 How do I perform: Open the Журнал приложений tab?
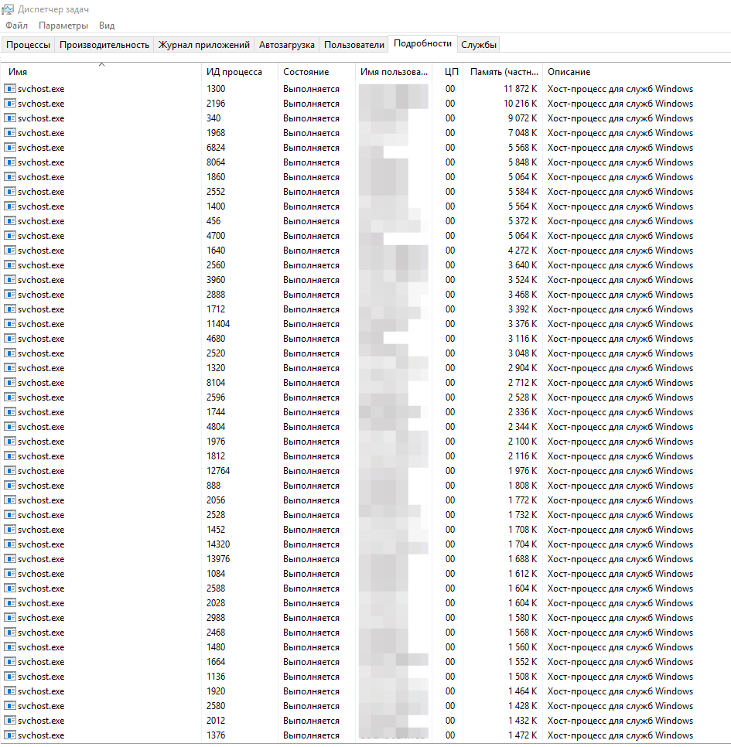[x=204, y=45]
